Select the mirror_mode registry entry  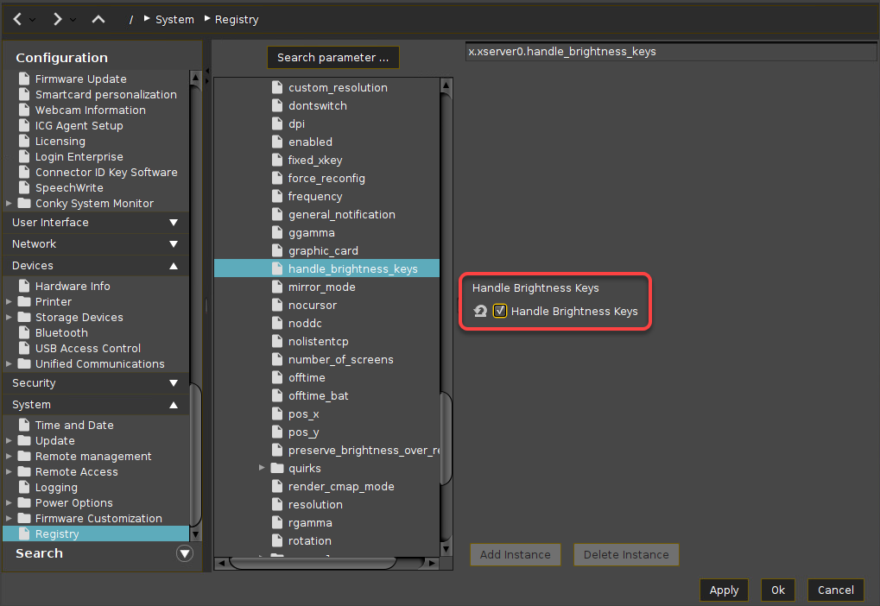[321, 287]
